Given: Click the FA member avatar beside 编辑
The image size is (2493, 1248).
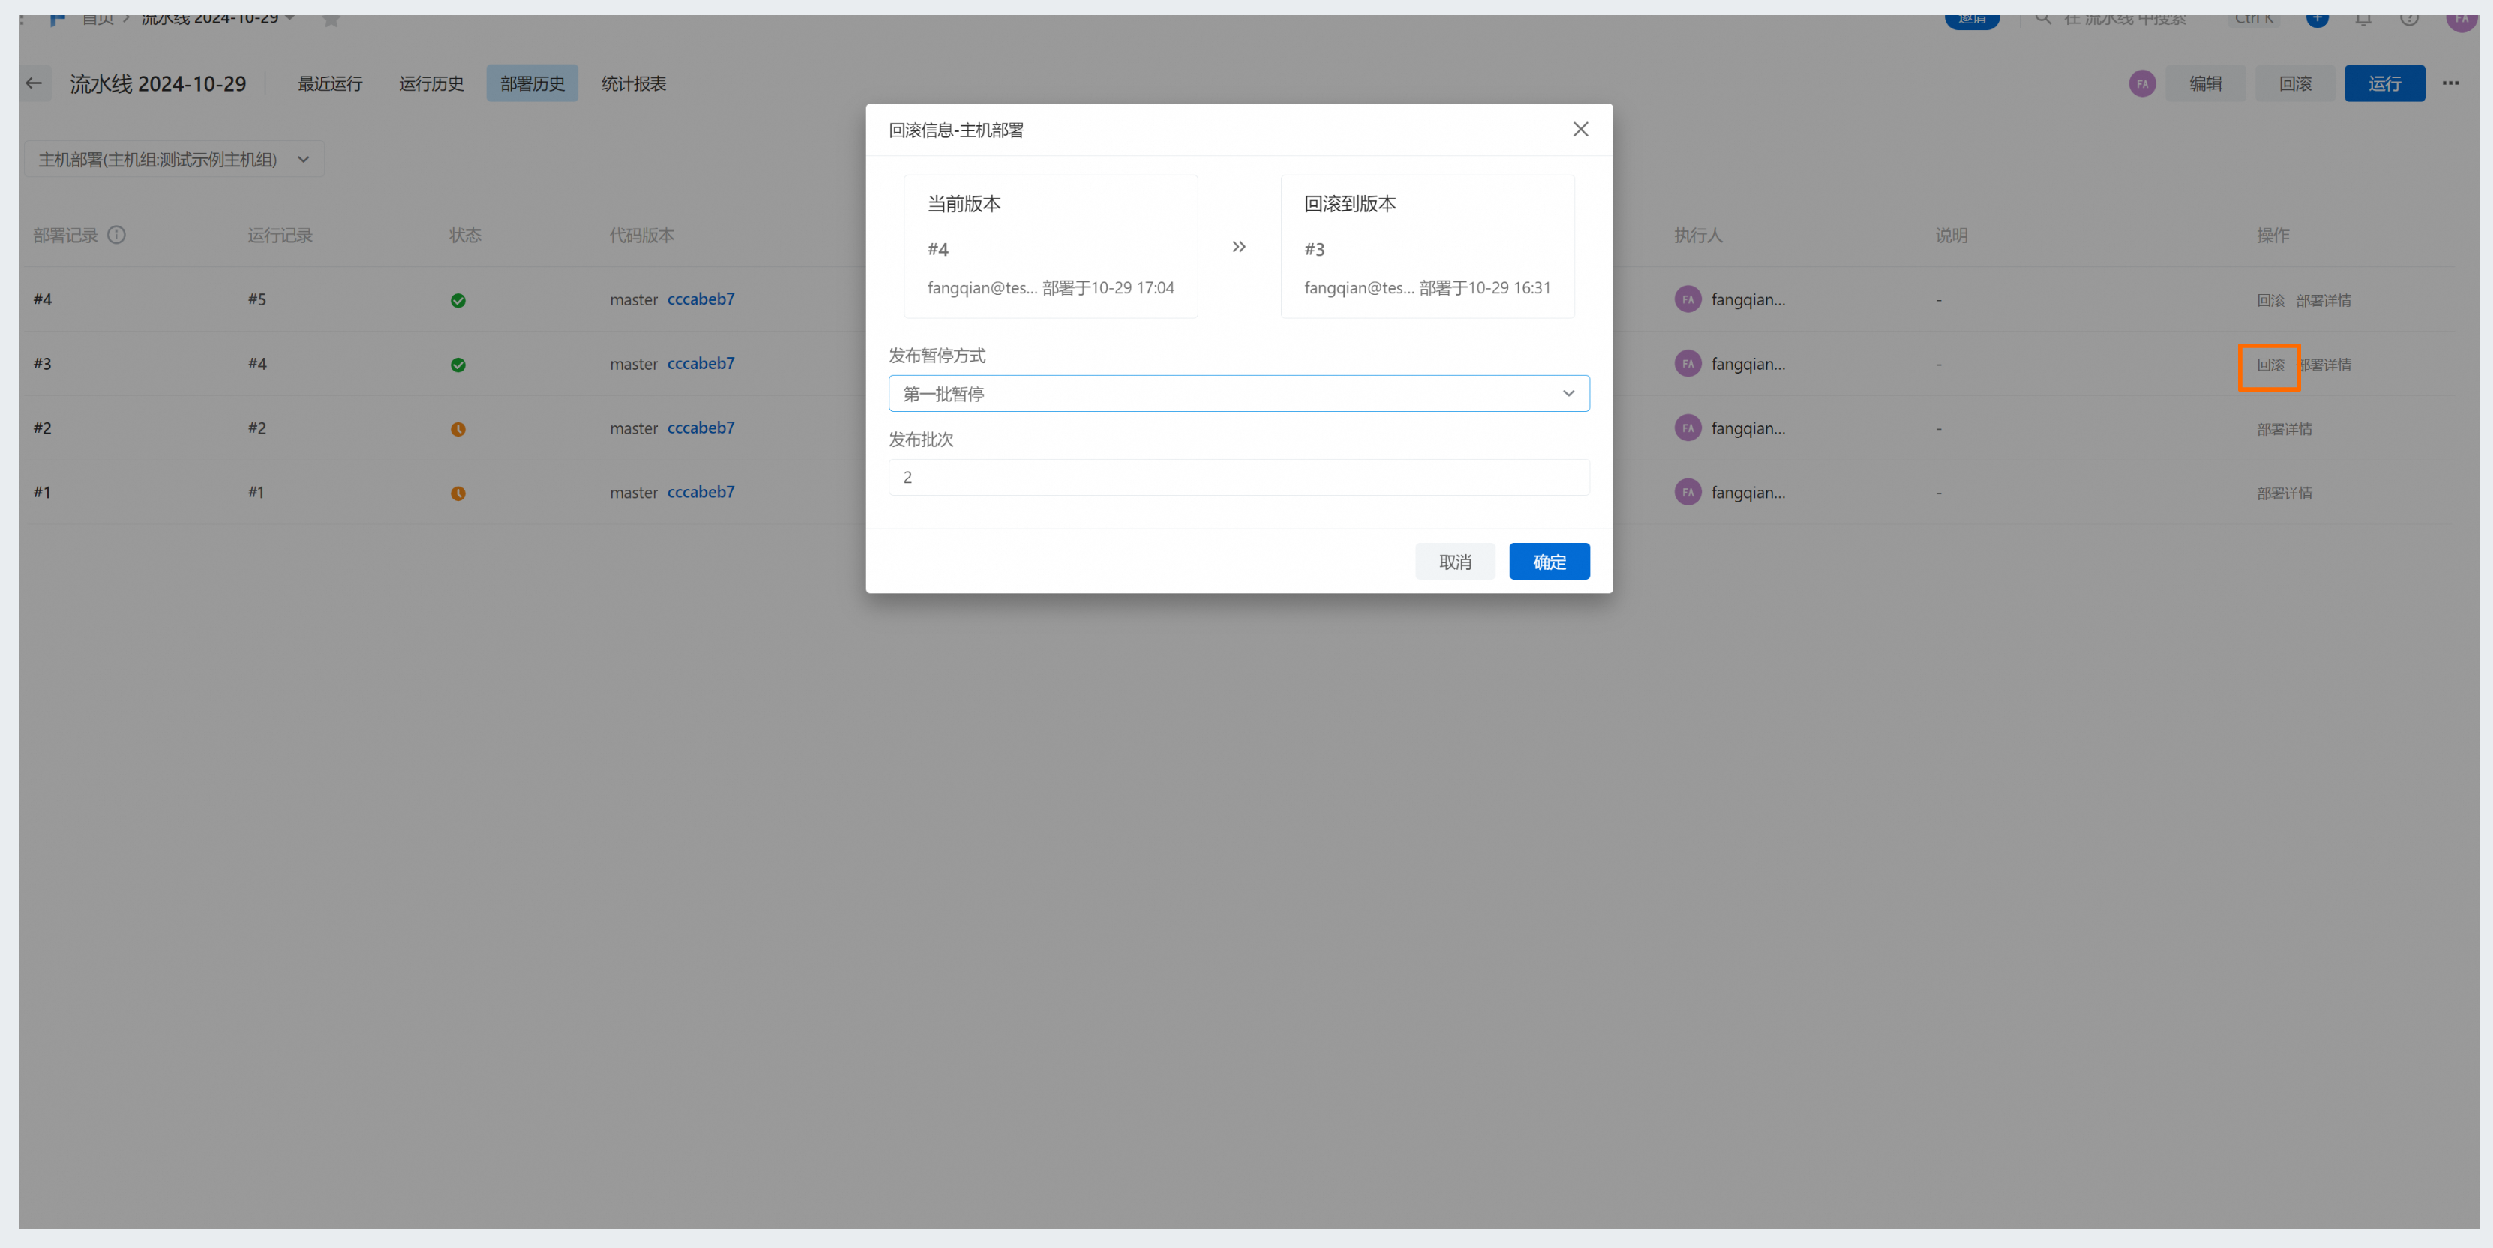Looking at the screenshot, I should [x=2142, y=83].
